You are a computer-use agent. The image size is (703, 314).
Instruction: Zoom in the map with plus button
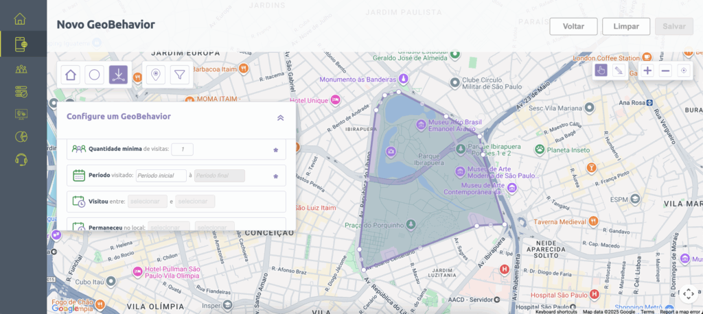tap(647, 71)
